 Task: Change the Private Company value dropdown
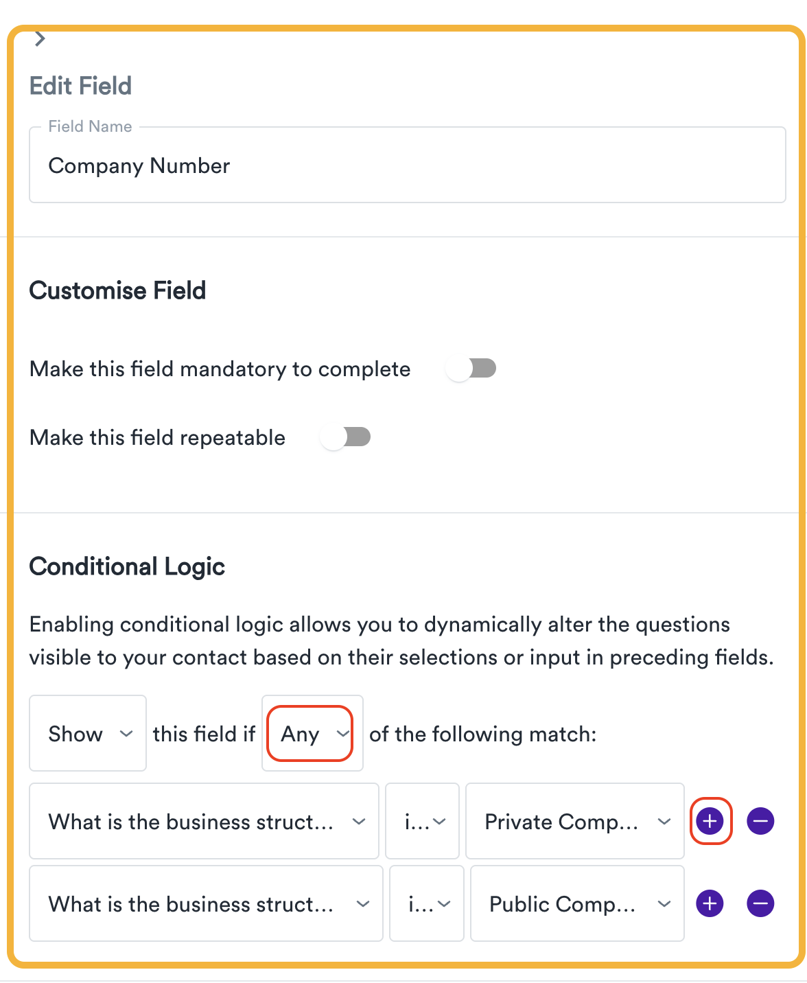point(574,821)
